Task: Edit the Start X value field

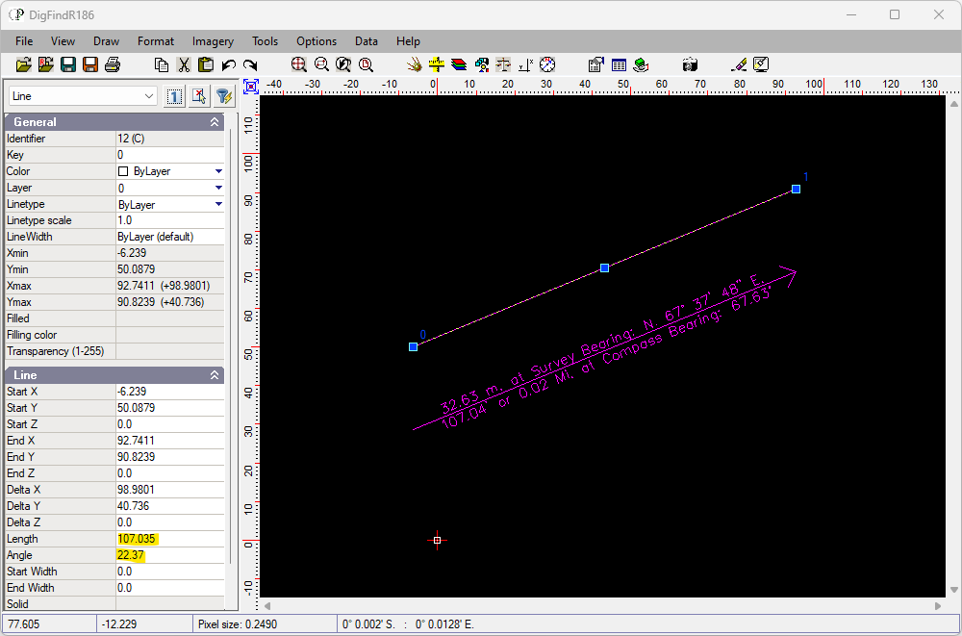Action: (170, 392)
